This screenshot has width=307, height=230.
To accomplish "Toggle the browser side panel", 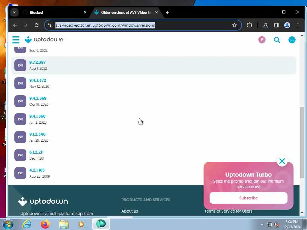I will pyautogui.click(x=276, y=25).
